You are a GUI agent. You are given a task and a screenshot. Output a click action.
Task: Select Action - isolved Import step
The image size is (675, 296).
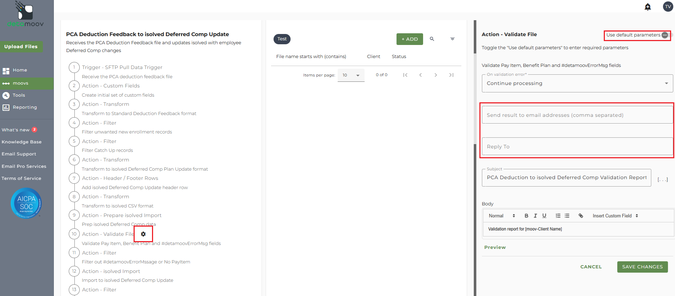[x=111, y=271]
